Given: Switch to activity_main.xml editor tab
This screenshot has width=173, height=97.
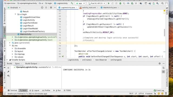Looking at the screenshot, I should [89, 8].
